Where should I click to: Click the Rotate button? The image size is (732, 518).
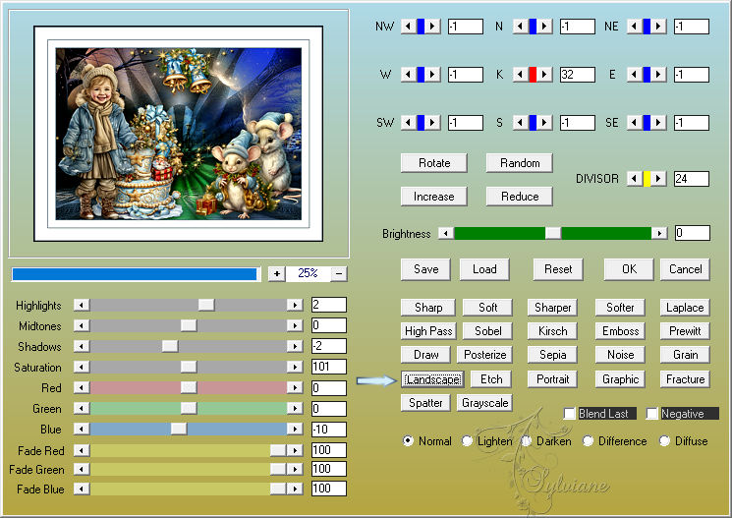click(434, 163)
